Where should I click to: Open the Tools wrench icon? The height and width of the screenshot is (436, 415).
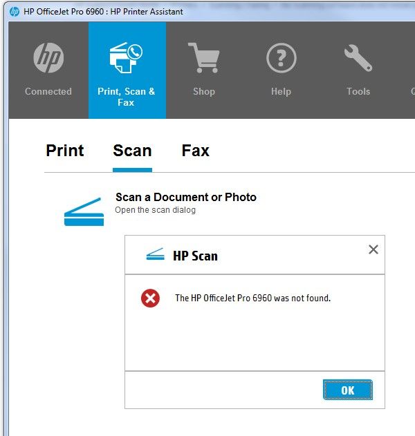click(358, 58)
